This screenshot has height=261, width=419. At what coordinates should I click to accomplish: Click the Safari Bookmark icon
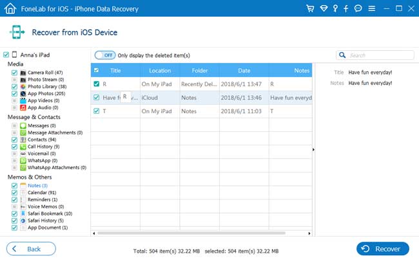[23, 213]
